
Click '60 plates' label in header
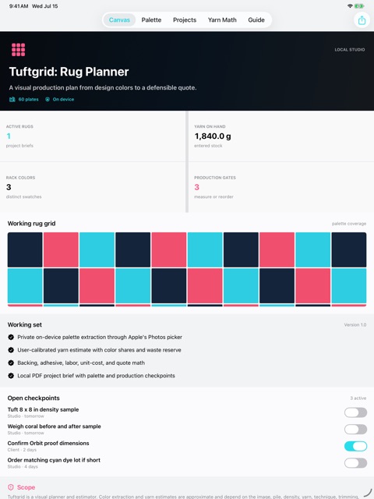tap(28, 99)
